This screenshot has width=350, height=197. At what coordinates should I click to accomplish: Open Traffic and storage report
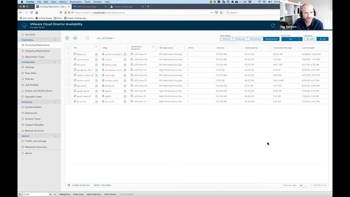click(36, 141)
